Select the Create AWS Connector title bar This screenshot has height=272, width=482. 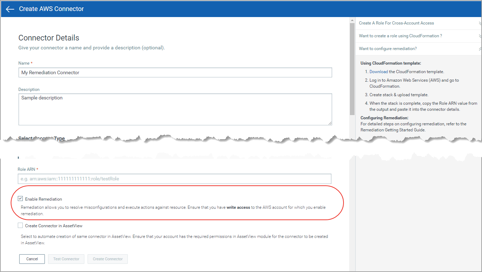(x=51, y=9)
